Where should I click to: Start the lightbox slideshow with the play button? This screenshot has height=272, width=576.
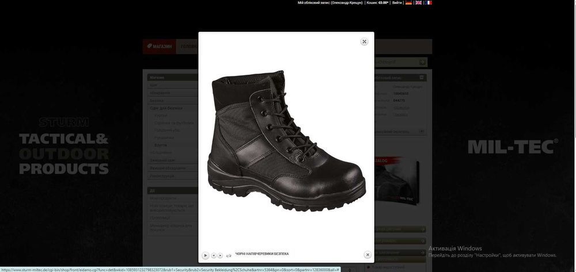206,255
